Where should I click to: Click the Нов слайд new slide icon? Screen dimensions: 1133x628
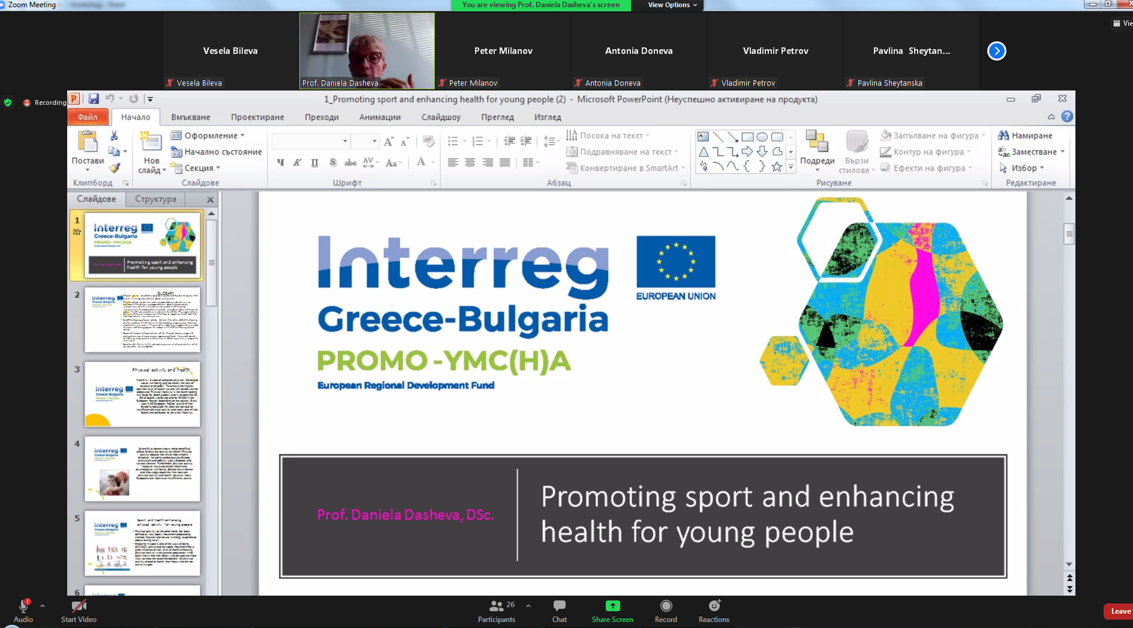(x=151, y=141)
